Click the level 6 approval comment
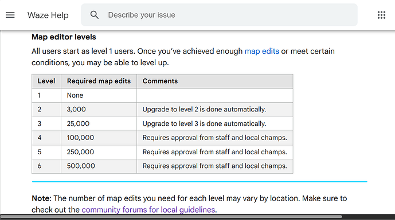395x220 pixels. tap(214, 166)
